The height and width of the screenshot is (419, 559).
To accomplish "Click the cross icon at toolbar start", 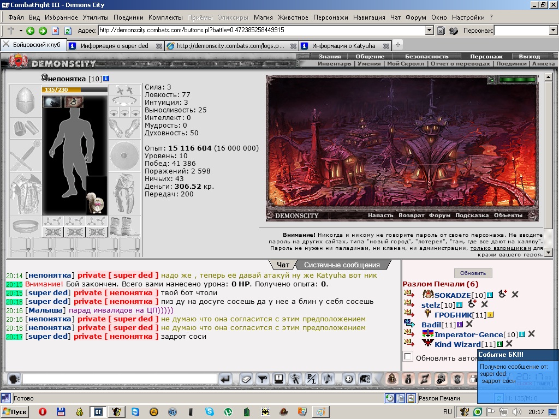I will 10,31.
